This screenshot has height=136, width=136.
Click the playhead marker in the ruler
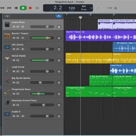(80, 18)
